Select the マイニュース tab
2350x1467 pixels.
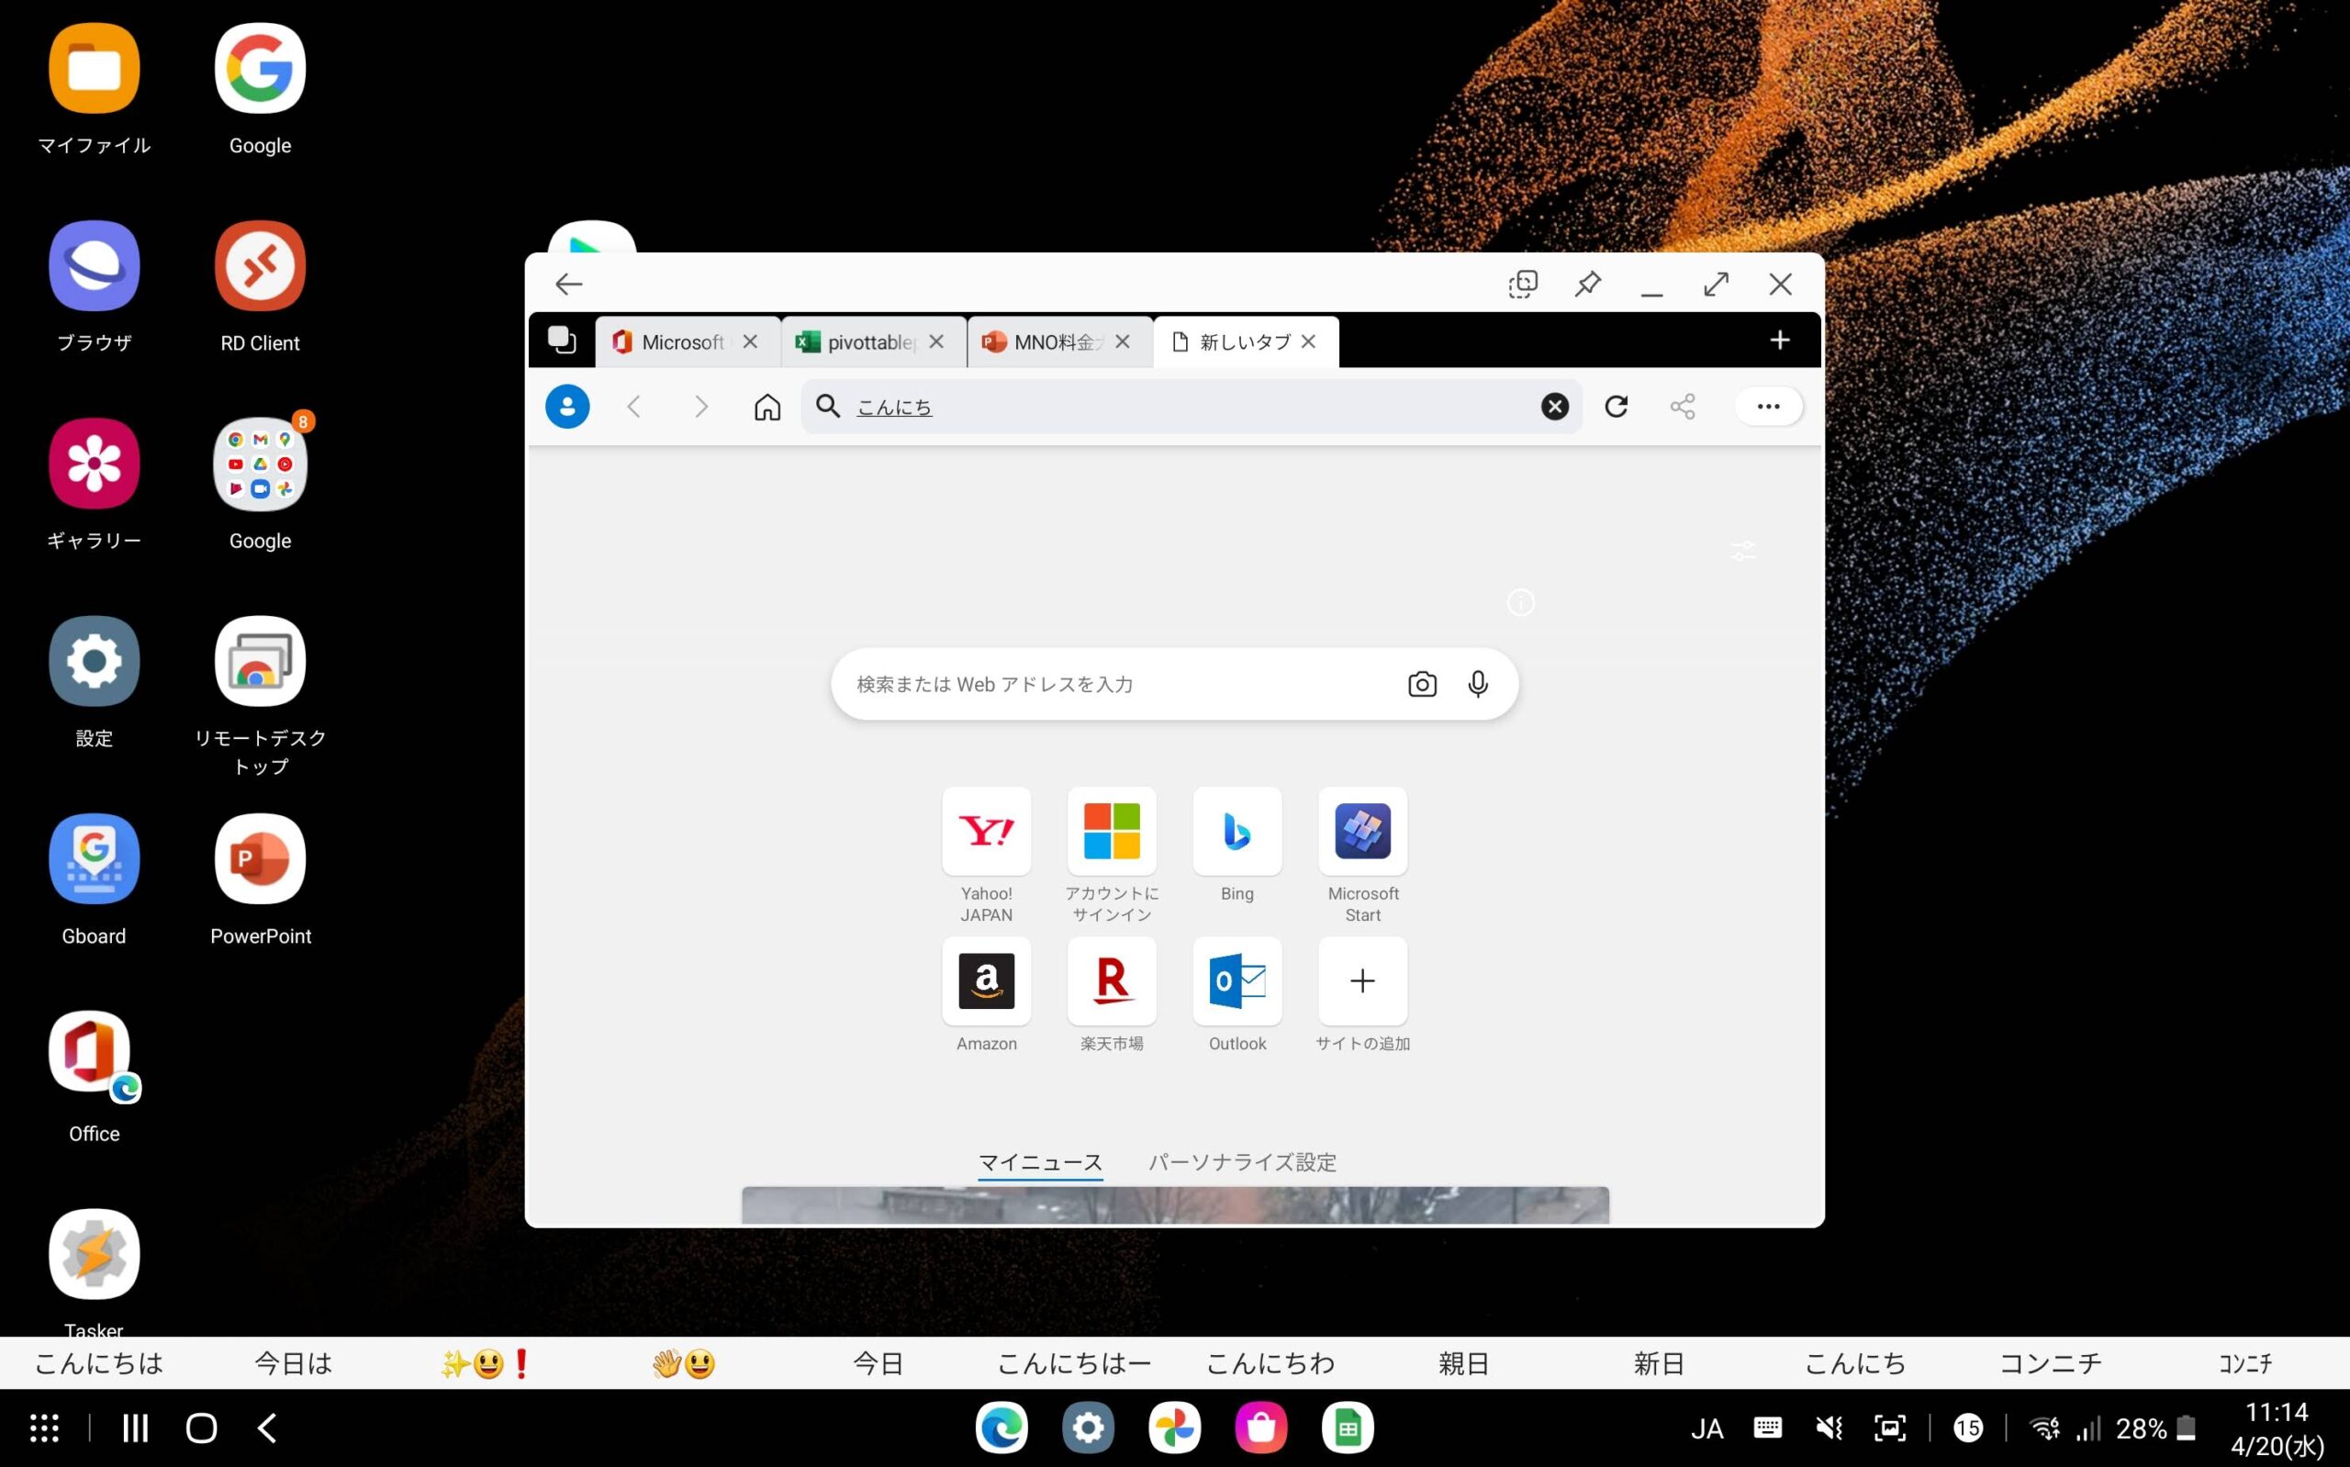(x=1040, y=1162)
